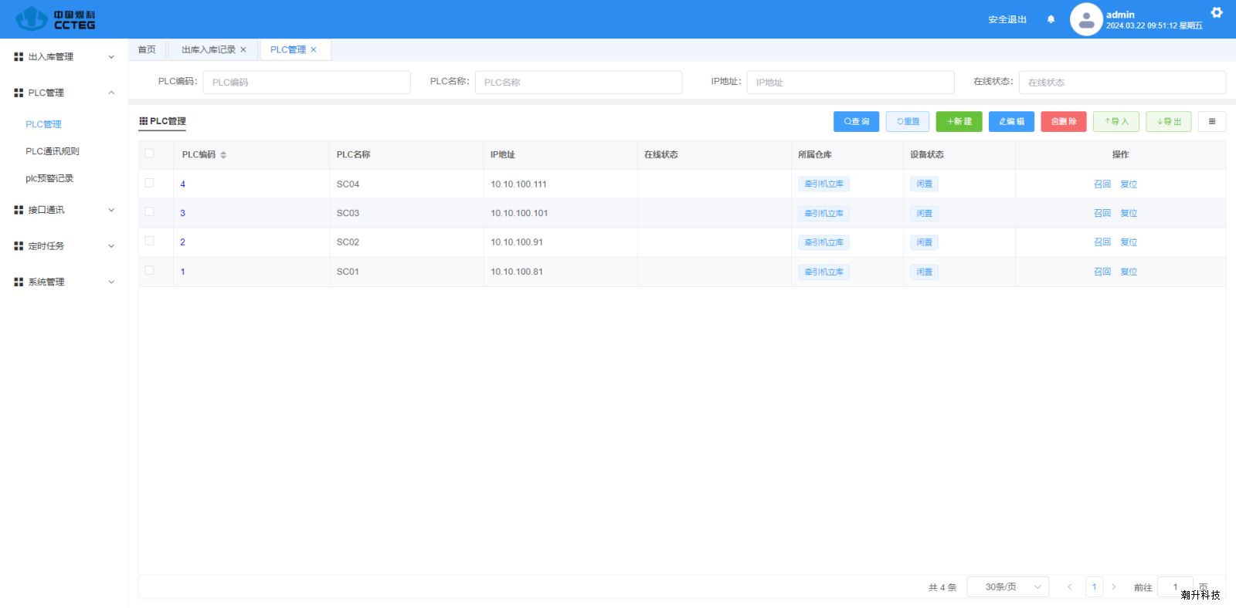Click 召回 for SC02

tap(1102, 242)
